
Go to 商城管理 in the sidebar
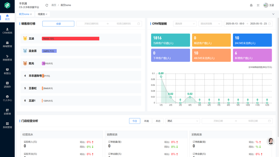7,44
